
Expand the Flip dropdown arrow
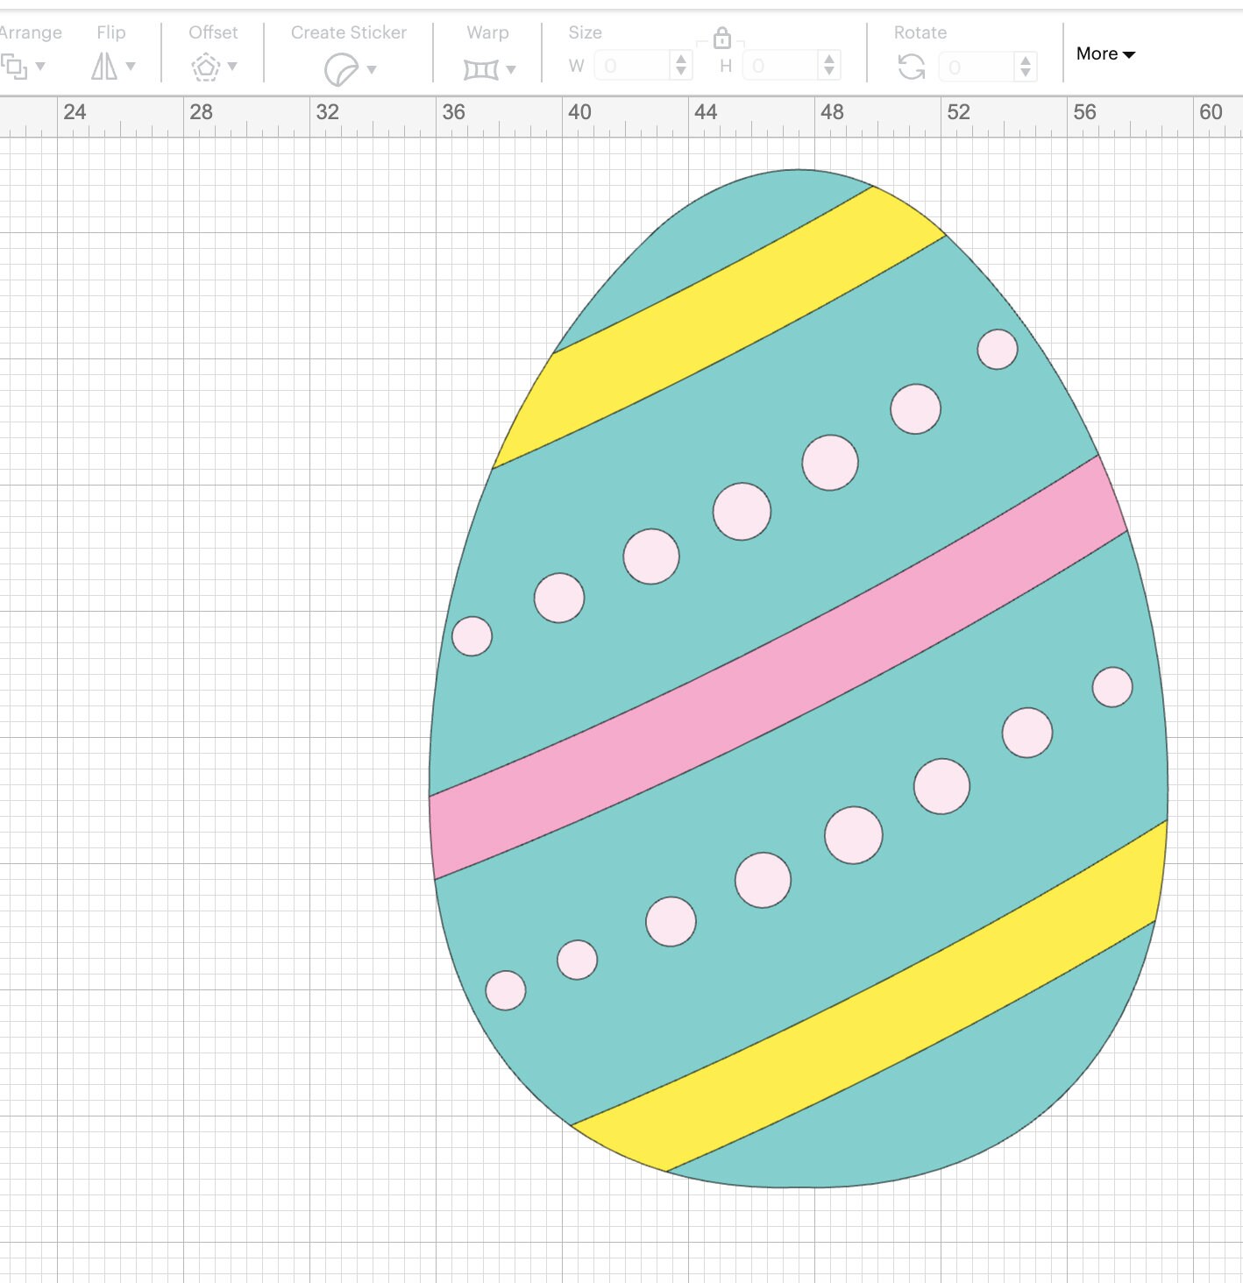131,67
